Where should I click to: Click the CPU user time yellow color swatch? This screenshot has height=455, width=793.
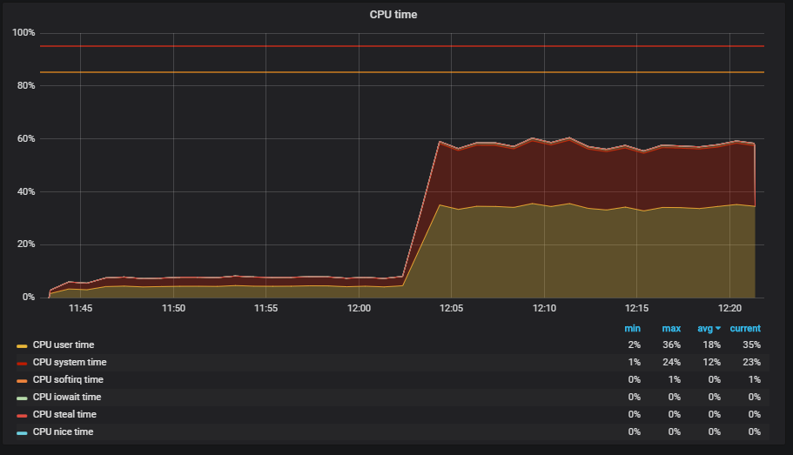coord(22,346)
